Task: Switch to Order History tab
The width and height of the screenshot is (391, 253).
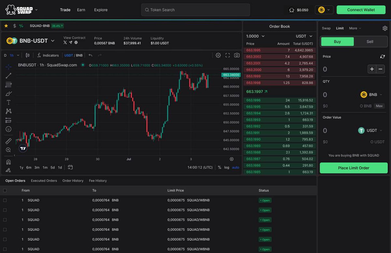Action: pos(73,181)
